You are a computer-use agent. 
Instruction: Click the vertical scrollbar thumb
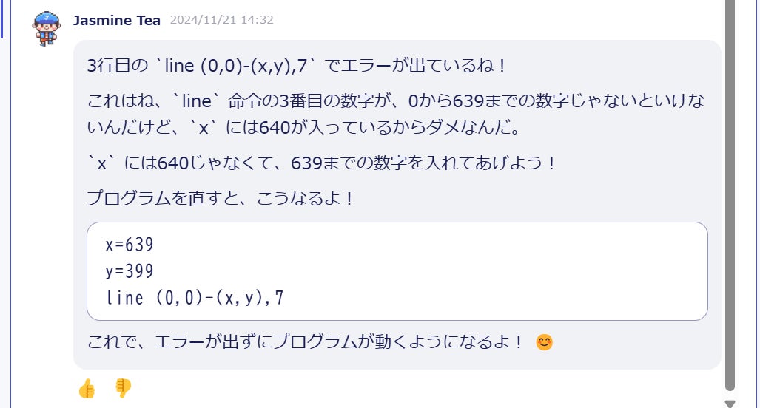coord(730,194)
